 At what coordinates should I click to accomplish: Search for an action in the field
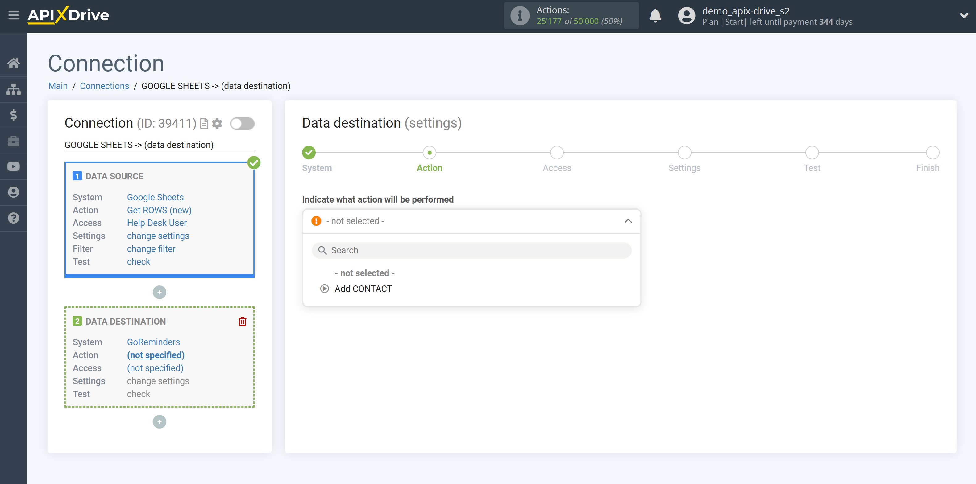[471, 250]
